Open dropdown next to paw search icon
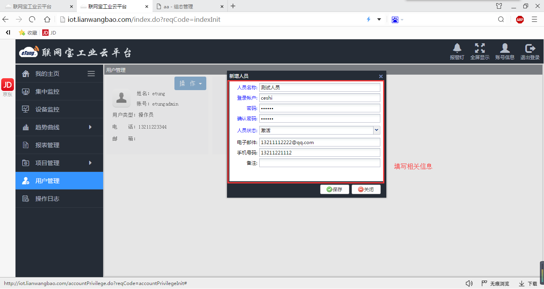 tap(402, 20)
